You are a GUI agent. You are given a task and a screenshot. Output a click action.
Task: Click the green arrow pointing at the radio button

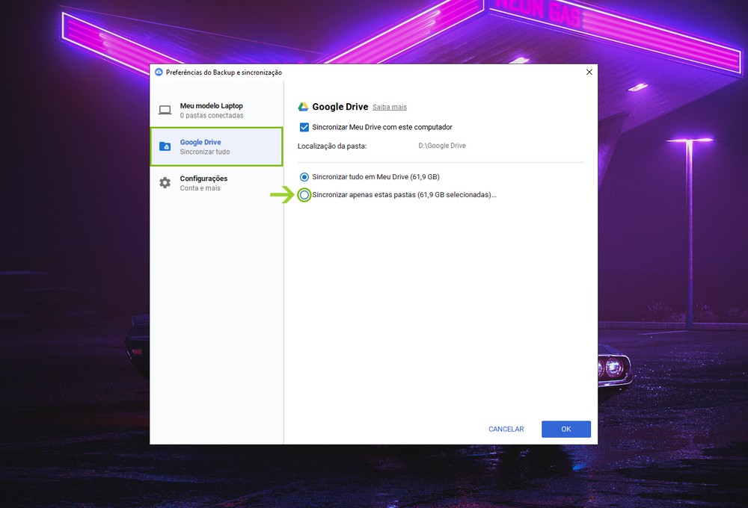(281, 195)
